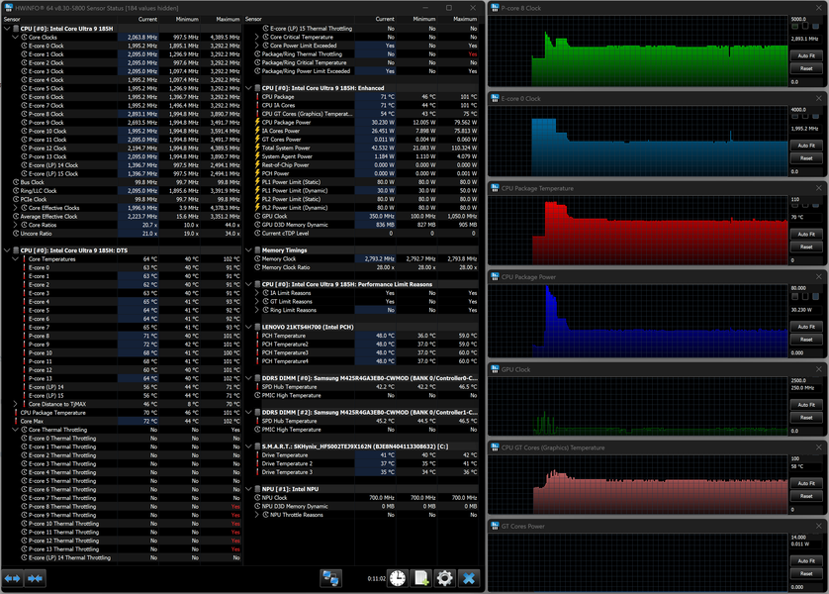
Task: Click Auto Fit in P-core 8 Clock graph
Action: point(806,55)
